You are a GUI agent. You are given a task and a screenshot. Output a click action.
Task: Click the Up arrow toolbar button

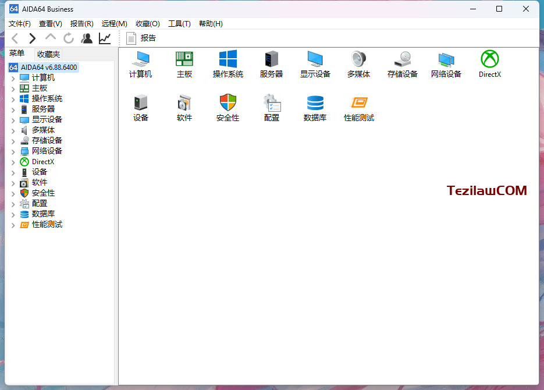(50, 38)
